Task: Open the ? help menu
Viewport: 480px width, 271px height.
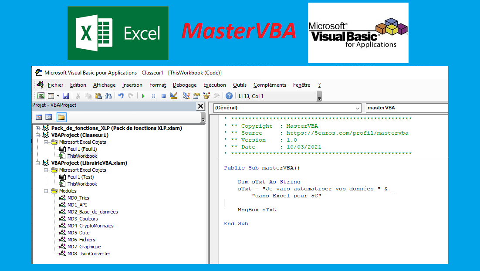Action: pyautogui.click(x=319, y=85)
